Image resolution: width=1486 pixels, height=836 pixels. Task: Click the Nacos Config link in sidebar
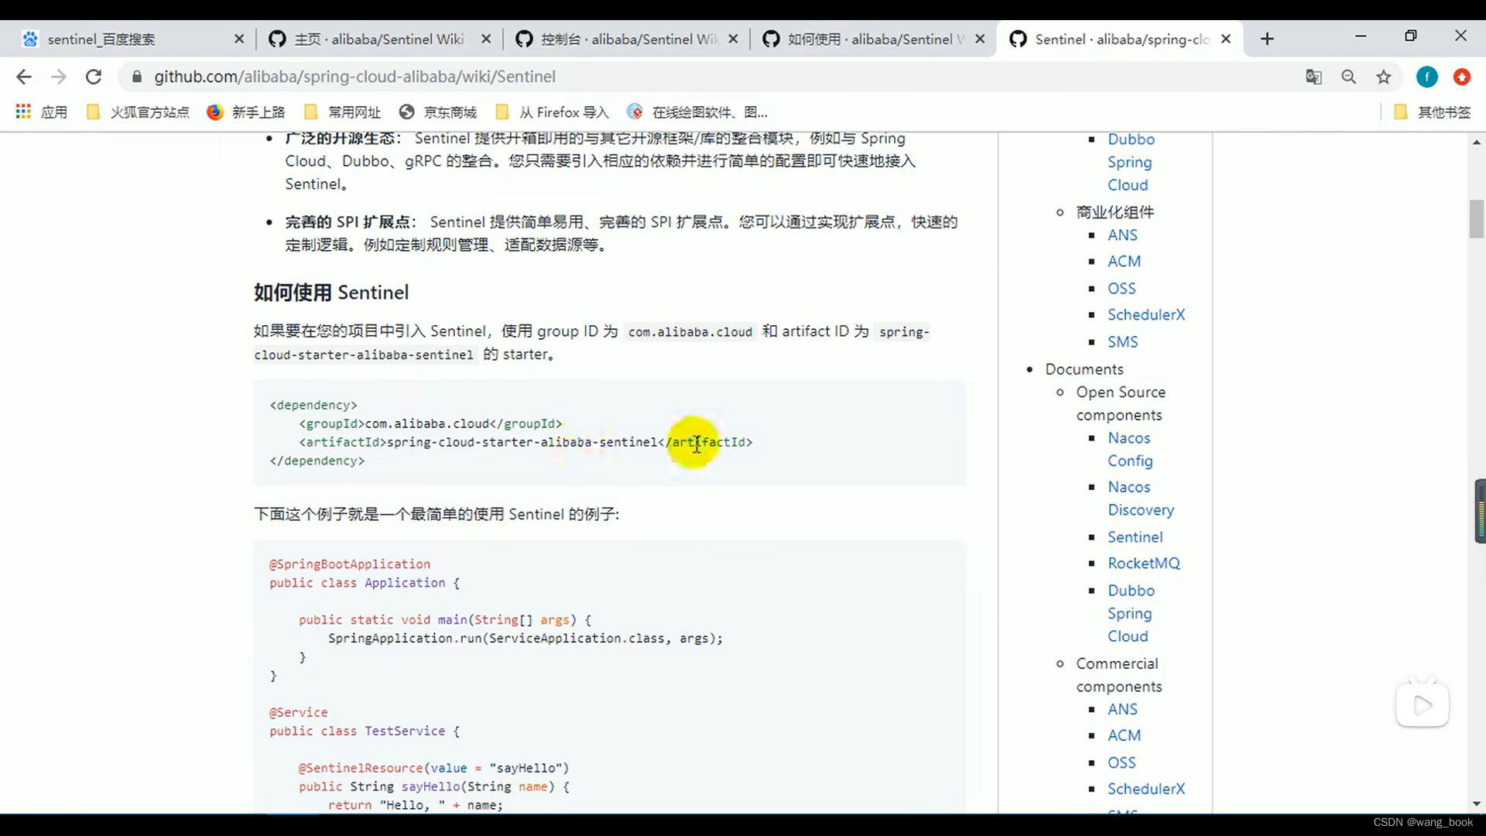point(1130,449)
